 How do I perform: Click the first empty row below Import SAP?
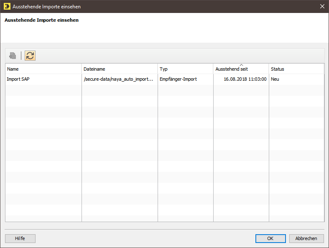coord(165,90)
